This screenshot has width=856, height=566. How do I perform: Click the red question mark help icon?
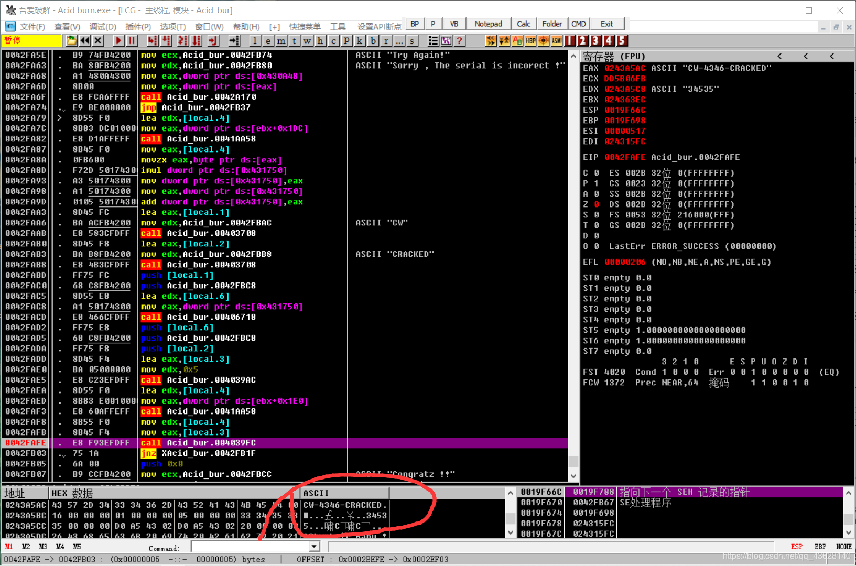(459, 40)
